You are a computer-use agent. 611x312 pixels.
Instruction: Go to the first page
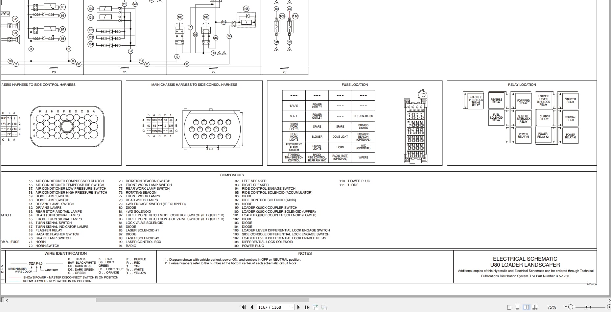tap(244, 307)
